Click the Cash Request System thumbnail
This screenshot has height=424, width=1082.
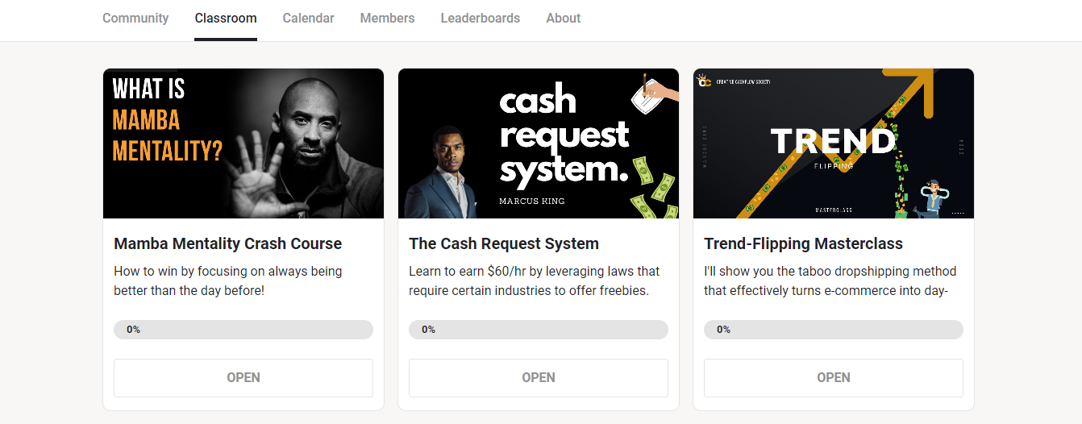(x=539, y=143)
